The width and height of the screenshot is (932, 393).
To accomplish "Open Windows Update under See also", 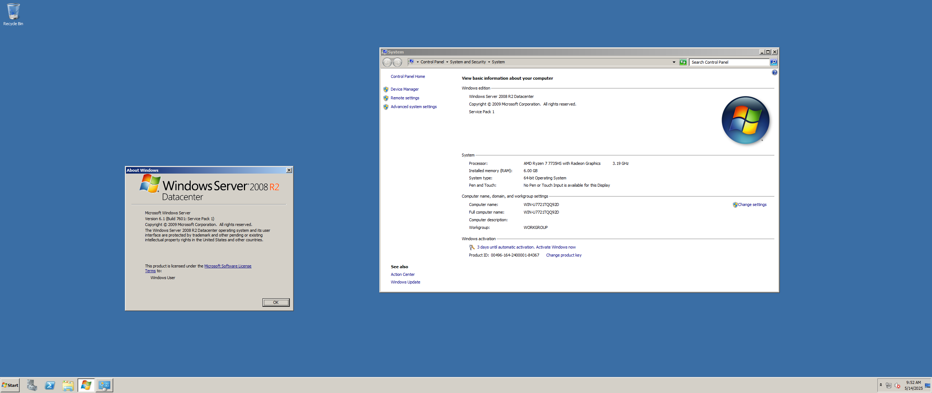I will [x=405, y=282].
